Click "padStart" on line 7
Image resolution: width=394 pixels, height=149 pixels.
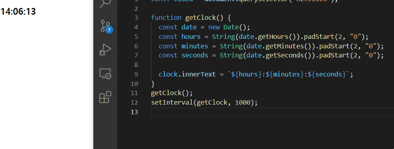point(334,55)
